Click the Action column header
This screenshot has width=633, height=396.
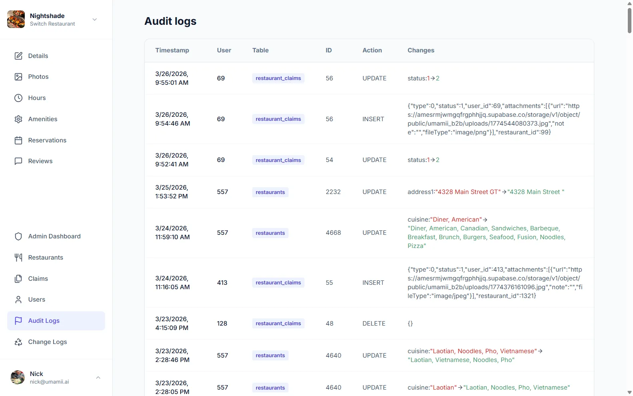(372, 50)
